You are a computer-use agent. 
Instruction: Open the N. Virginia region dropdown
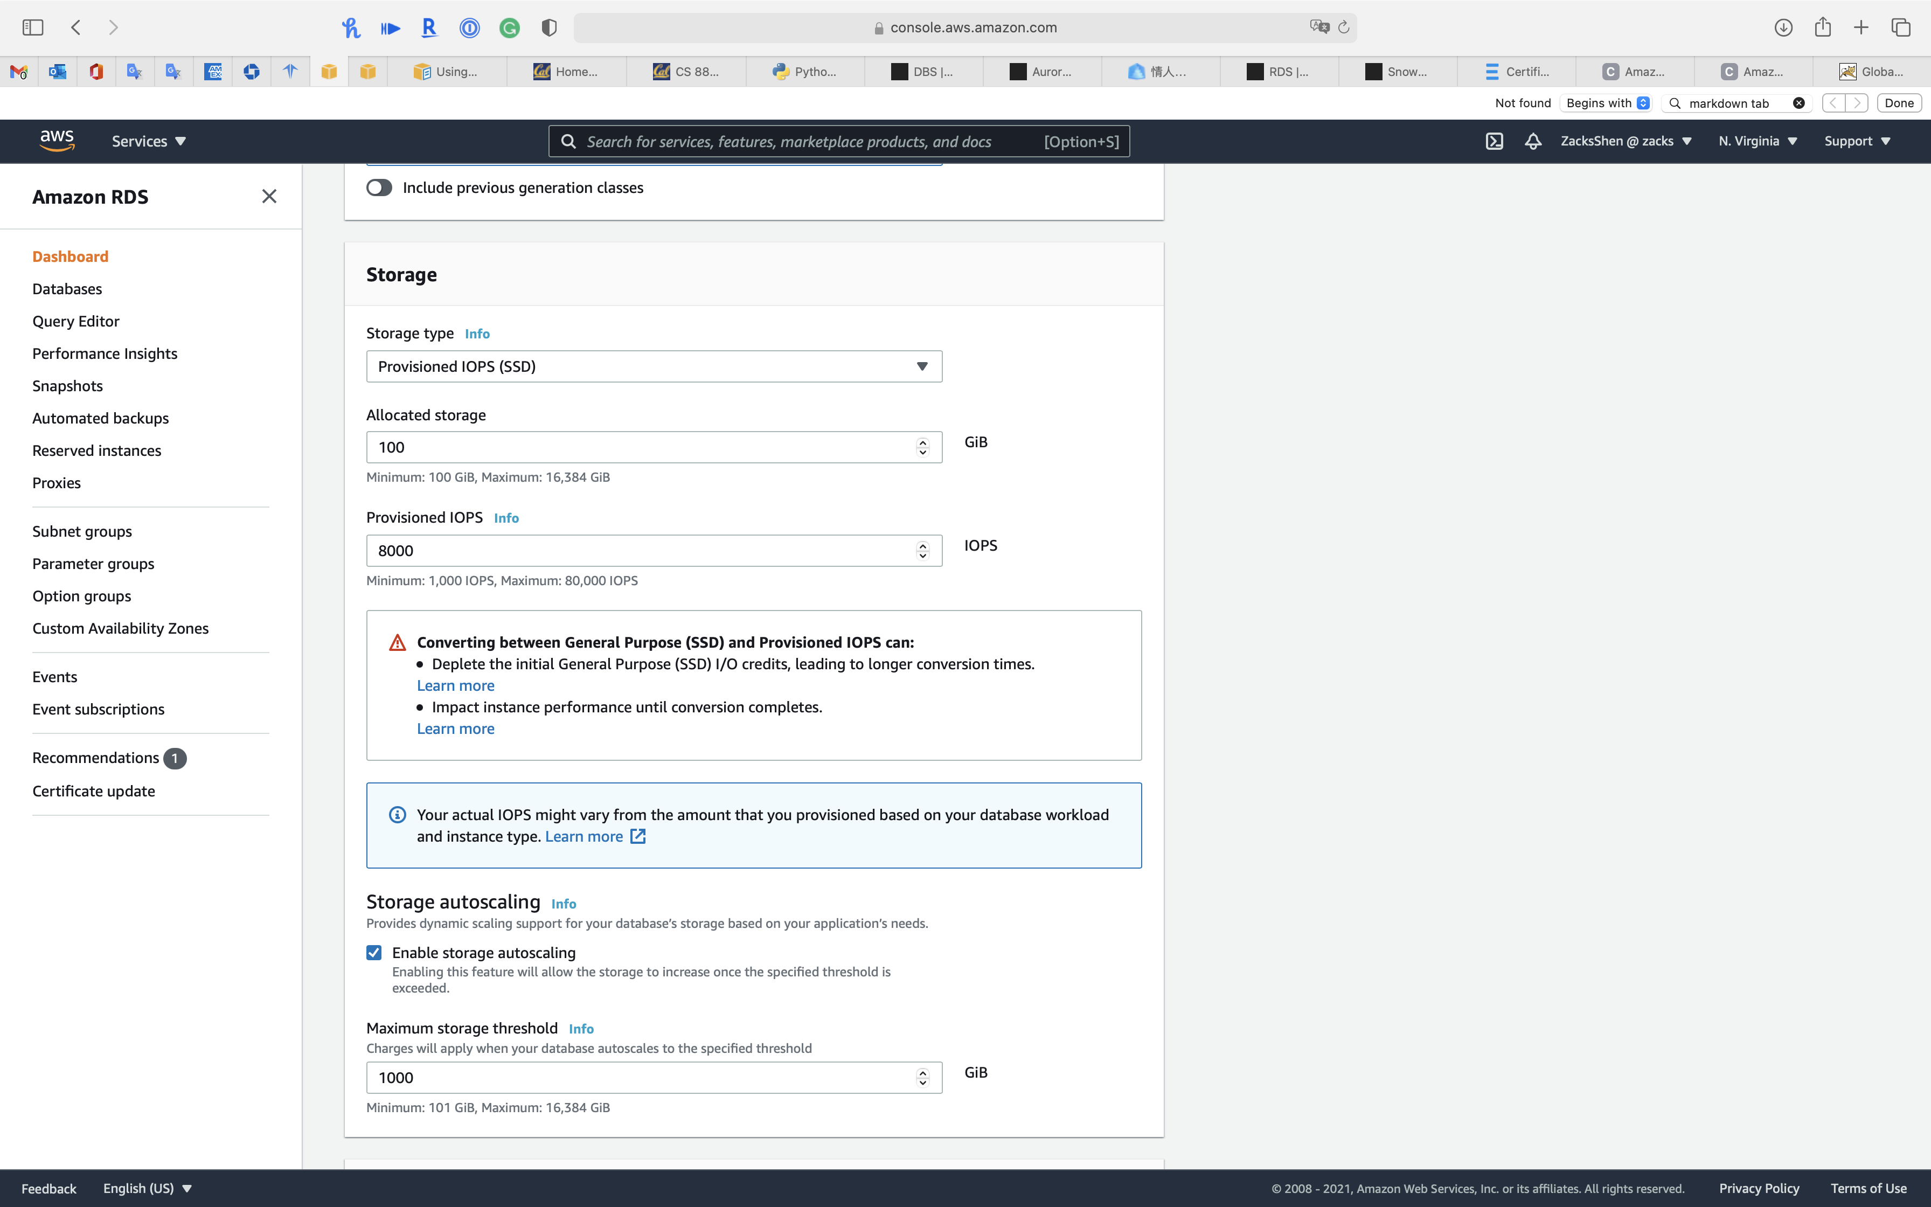1757,141
